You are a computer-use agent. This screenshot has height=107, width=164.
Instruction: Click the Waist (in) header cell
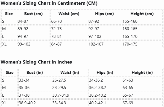pyautogui.click(x=70, y=72)
